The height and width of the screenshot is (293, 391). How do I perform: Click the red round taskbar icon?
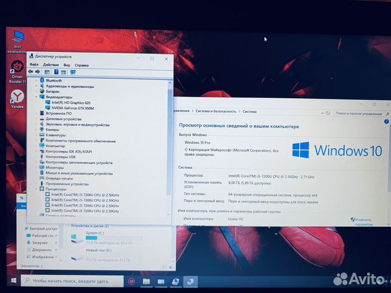click(x=131, y=281)
